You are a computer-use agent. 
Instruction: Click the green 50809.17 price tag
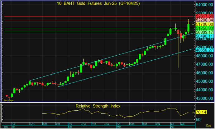click(x=204, y=32)
